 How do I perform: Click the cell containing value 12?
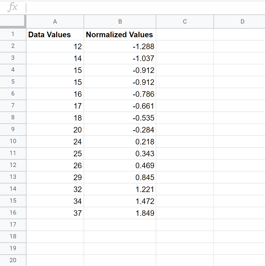pyautogui.click(x=55, y=46)
